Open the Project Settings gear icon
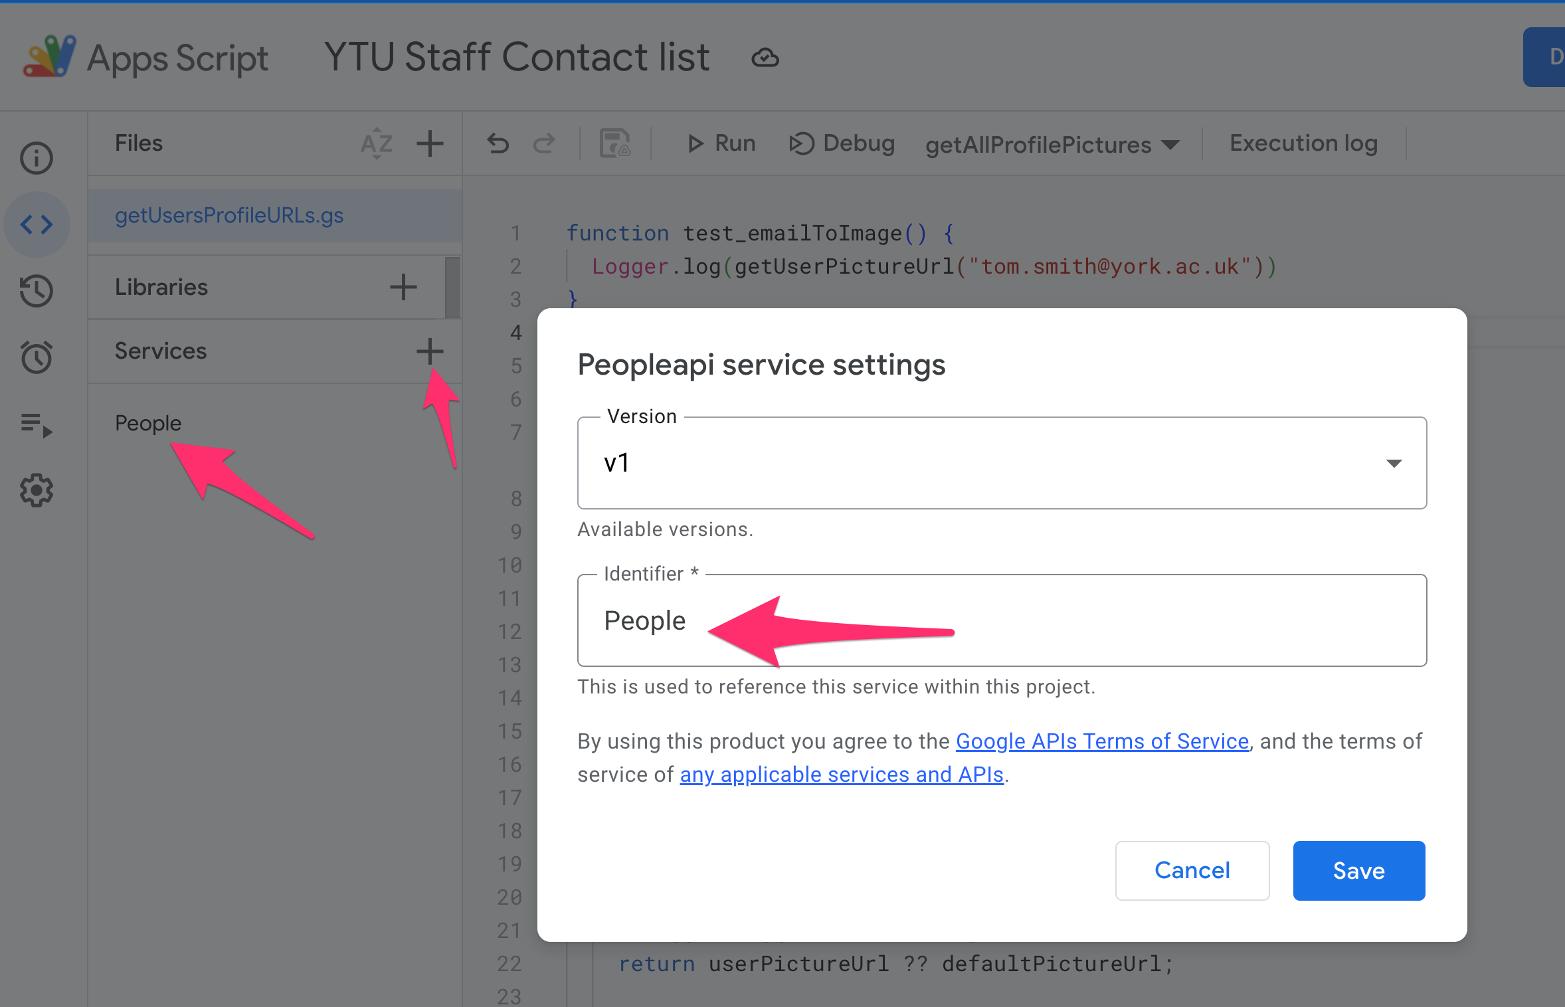1565x1007 pixels. click(x=36, y=490)
